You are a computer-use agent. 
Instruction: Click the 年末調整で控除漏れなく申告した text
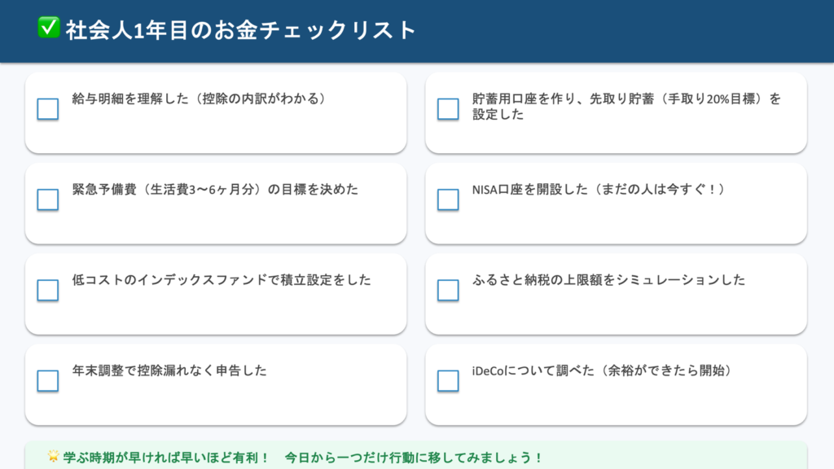169,370
